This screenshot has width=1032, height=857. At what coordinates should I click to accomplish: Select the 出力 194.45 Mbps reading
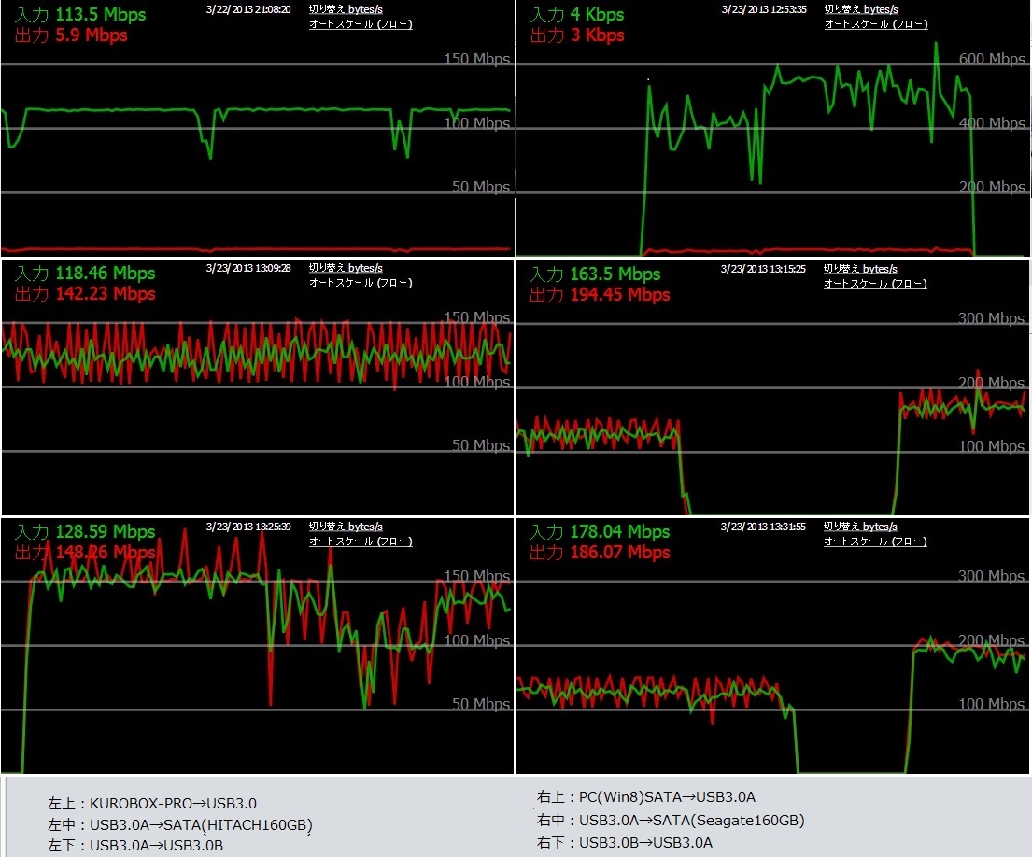600,295
